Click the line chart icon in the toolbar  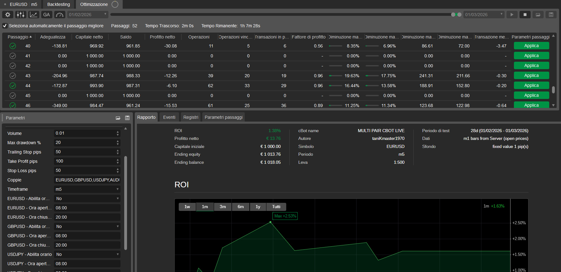(34, 15)
